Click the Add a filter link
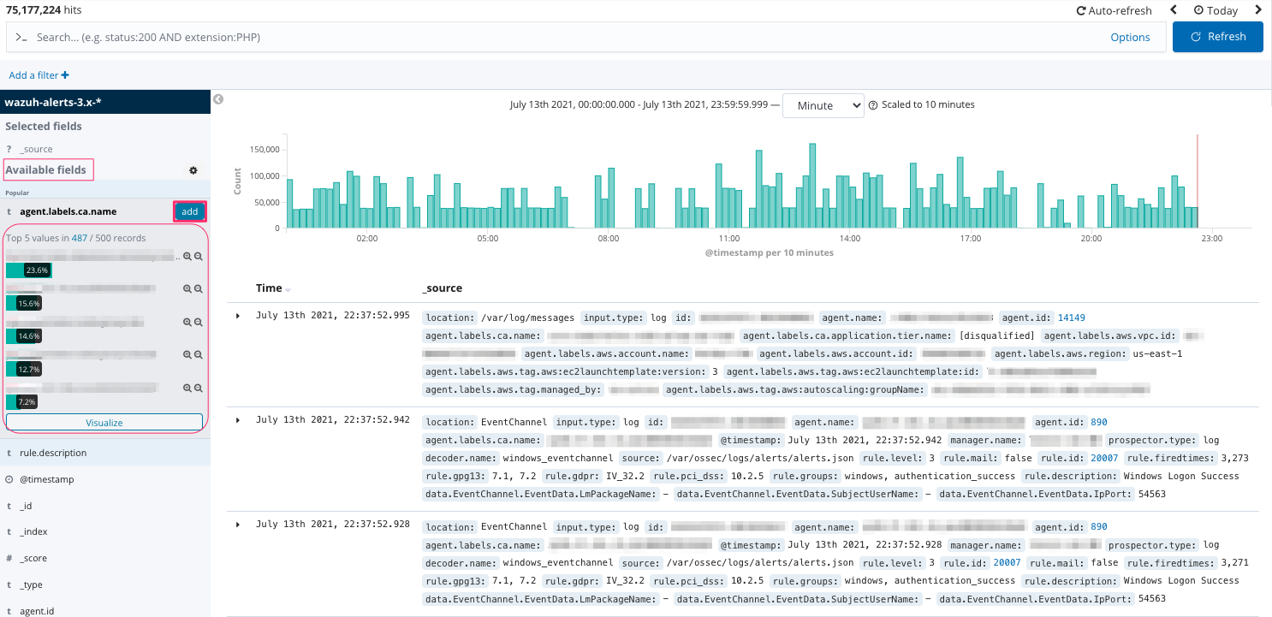Image resolution: width=1272 pixels, height=617 pixels. click(x=39, y=75)
